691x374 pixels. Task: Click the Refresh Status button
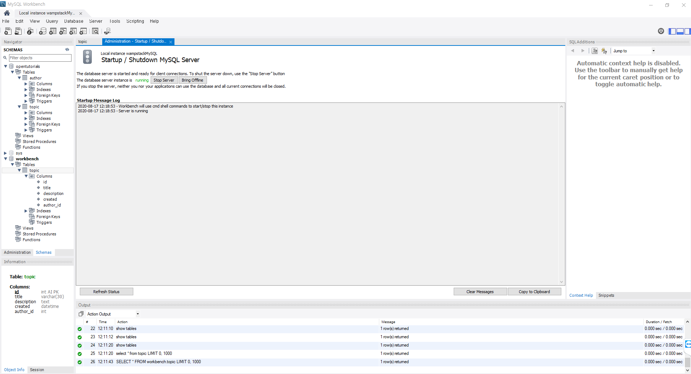(106, 292)
